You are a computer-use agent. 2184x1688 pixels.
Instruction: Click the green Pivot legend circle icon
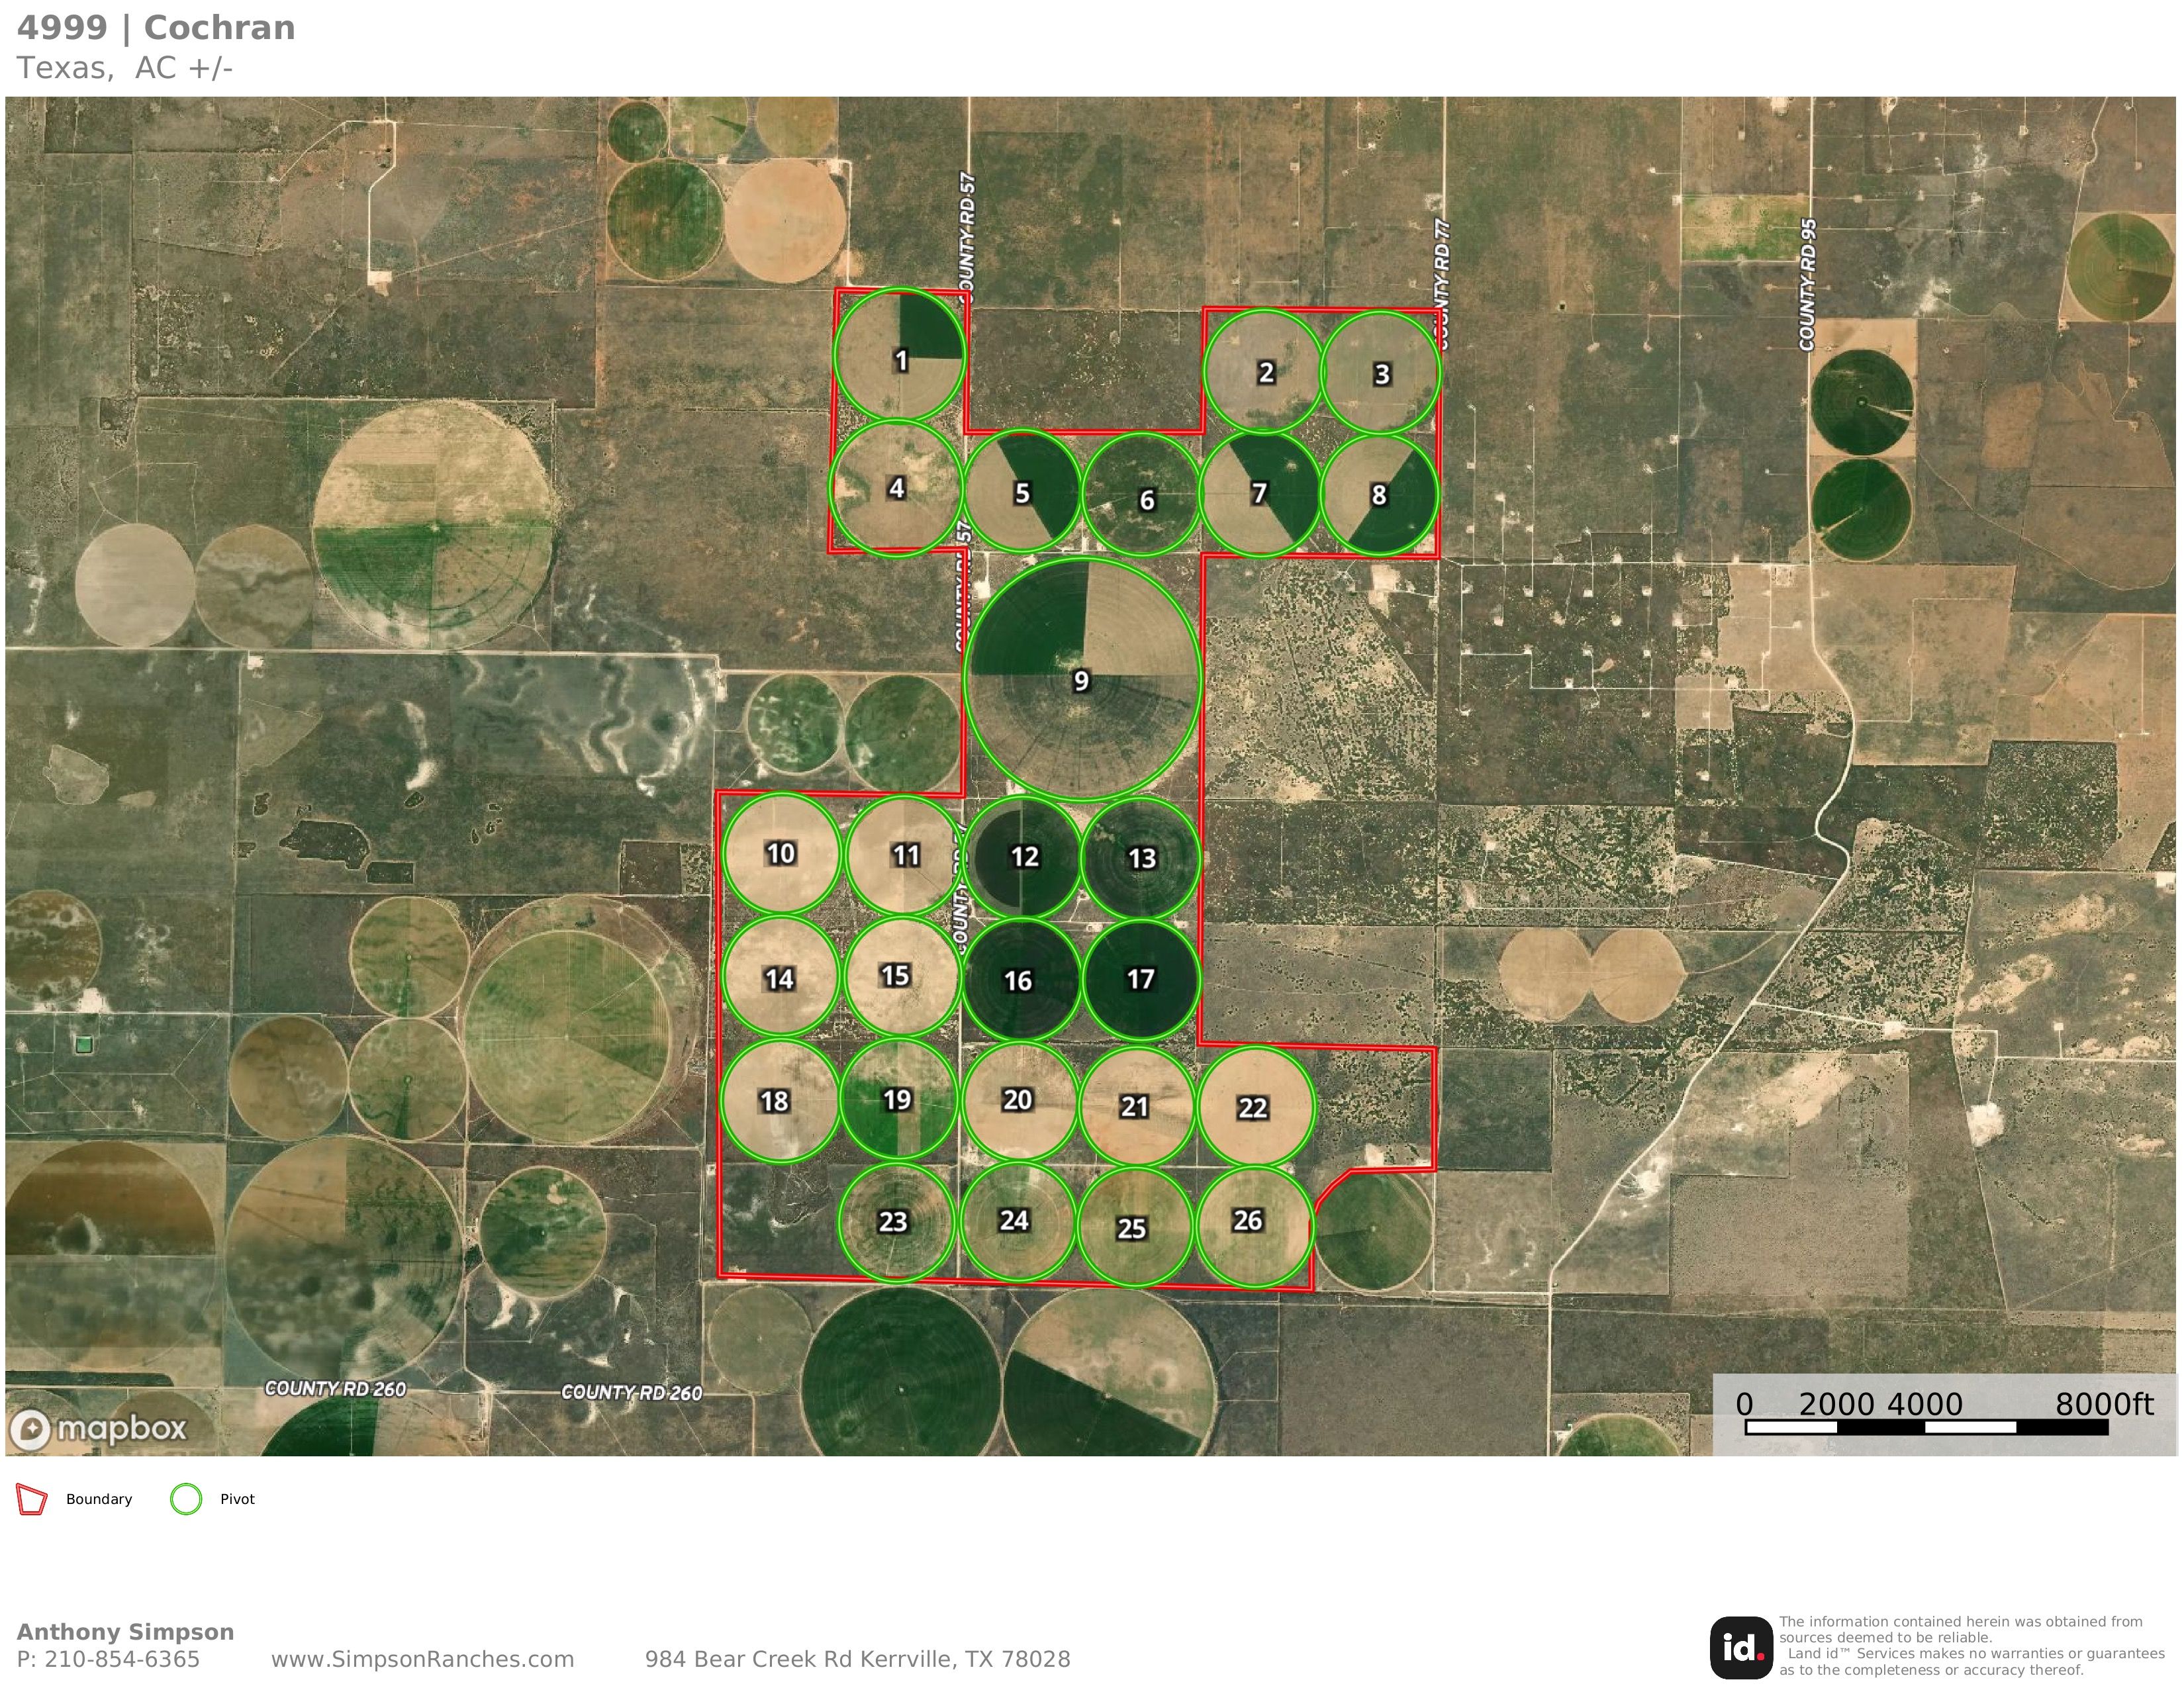click(x=186, y=1499)
